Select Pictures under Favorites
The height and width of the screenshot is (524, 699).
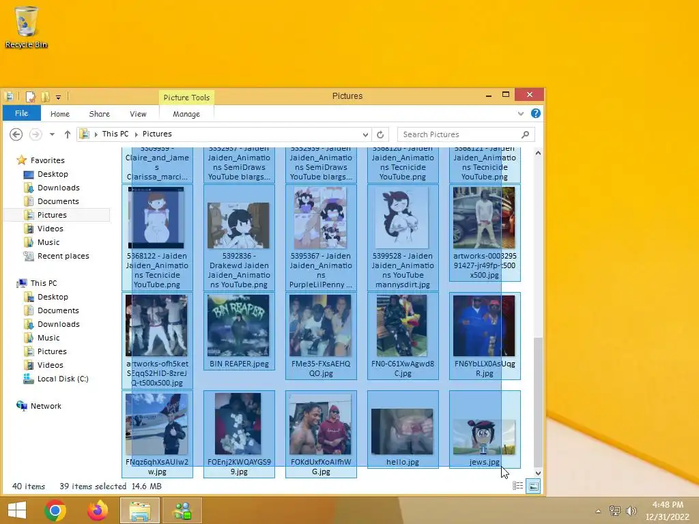(52, 215)
